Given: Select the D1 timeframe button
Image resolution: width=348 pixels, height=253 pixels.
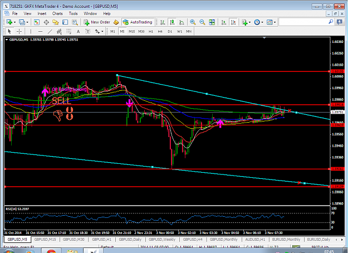Looking at the screenshot, I should [170, 32].
